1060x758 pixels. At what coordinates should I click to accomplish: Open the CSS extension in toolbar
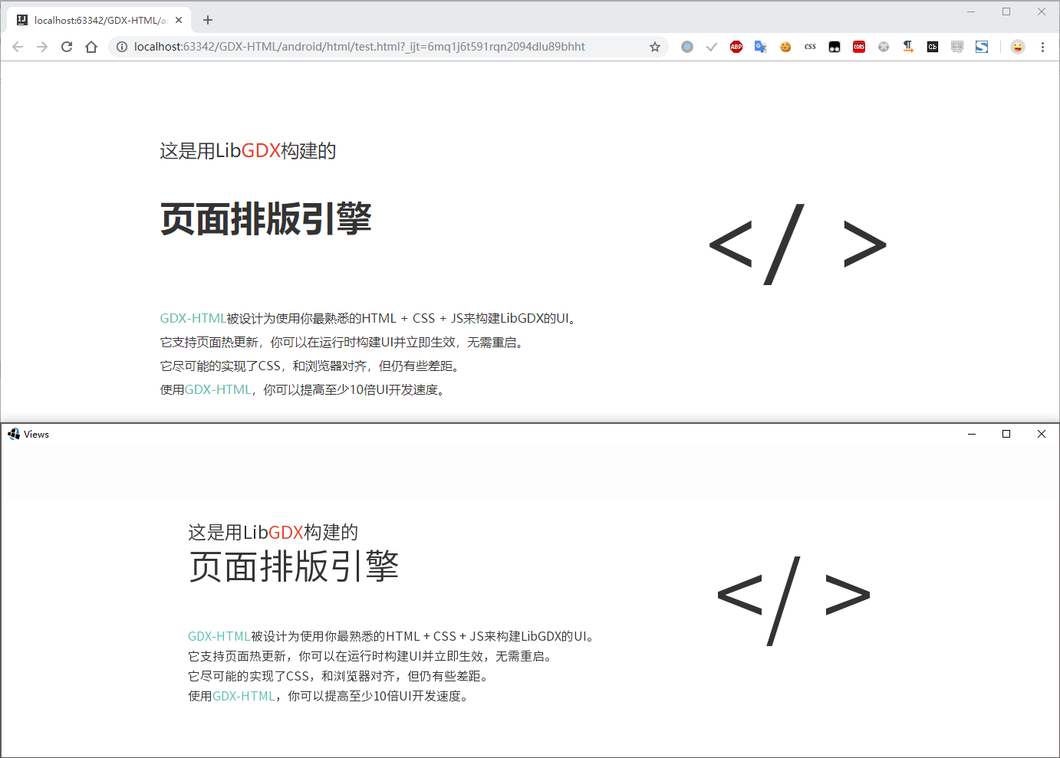click(810, 47)
